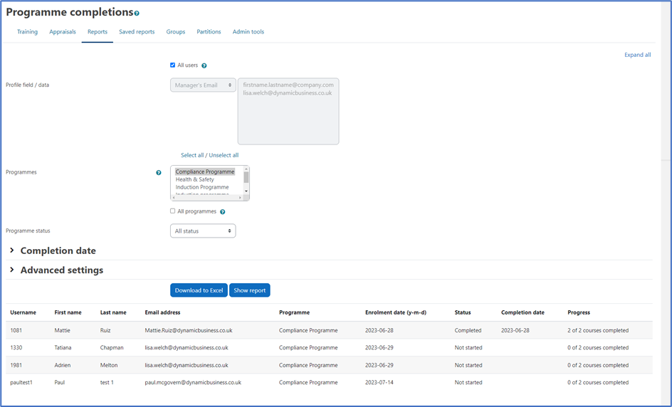Image resolution: width=672 pixels, height=407 pixels.
Task: Open help icon beside Programme completions title
Action: click(x=137, y=14)
